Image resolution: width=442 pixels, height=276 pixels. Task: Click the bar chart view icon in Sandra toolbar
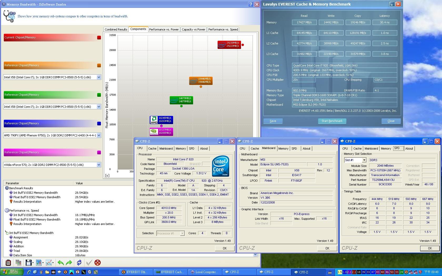click(x=39, y=262)
